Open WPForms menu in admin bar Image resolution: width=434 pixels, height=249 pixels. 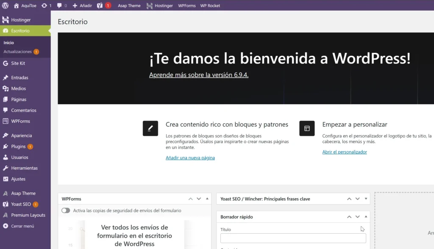coord(187,6)
